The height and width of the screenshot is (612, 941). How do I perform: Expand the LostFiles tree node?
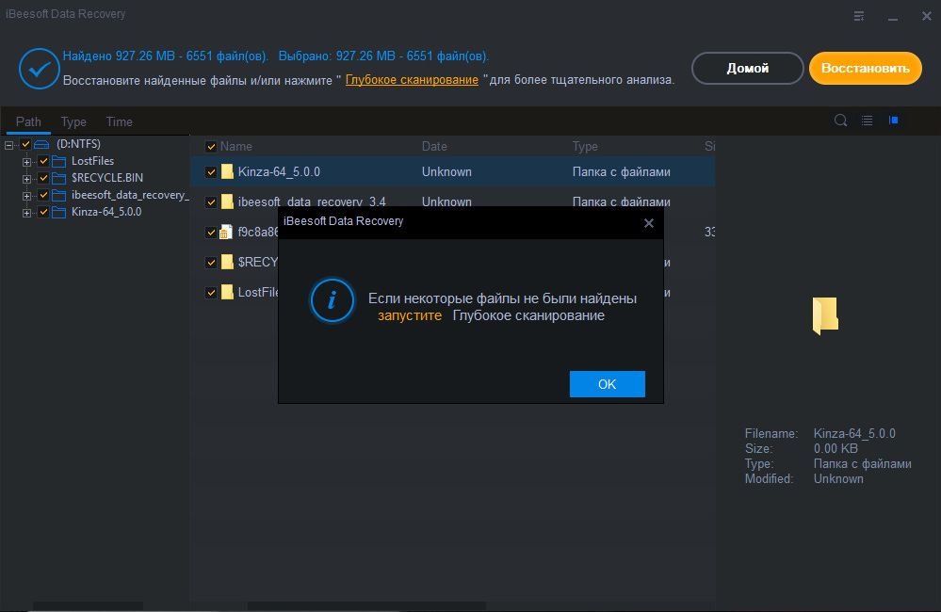point(26,162)
